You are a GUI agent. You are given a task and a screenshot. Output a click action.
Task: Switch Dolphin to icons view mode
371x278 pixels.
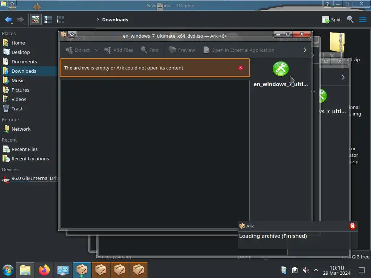(x=36, y=20)
